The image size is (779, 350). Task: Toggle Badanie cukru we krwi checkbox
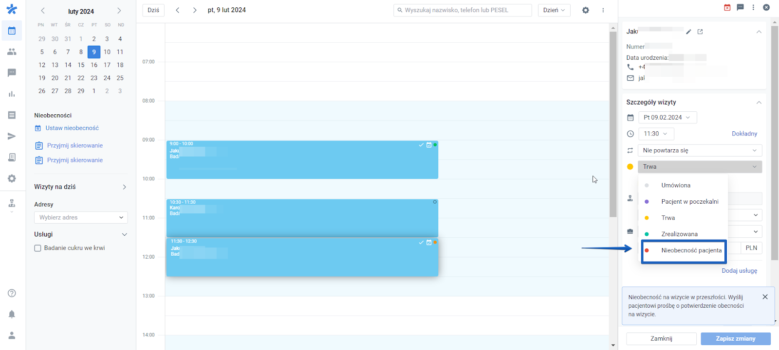[x=37, y=248]
